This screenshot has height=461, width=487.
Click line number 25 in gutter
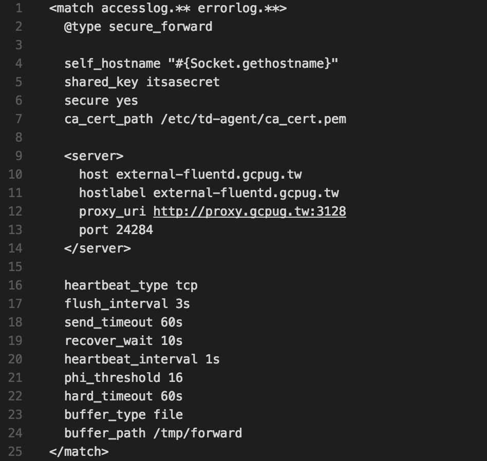(x=15, y=452)
